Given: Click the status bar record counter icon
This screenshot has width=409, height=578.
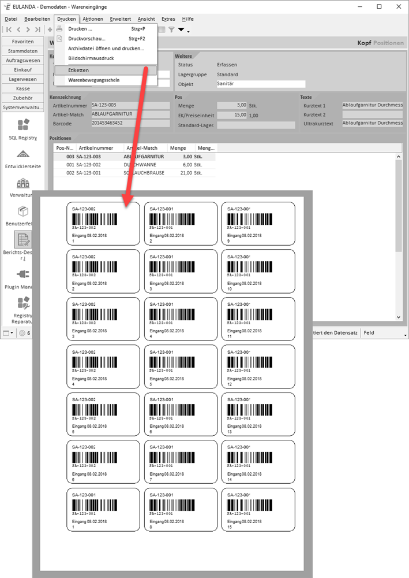Looking at the screenshot, I should (22, 333).
